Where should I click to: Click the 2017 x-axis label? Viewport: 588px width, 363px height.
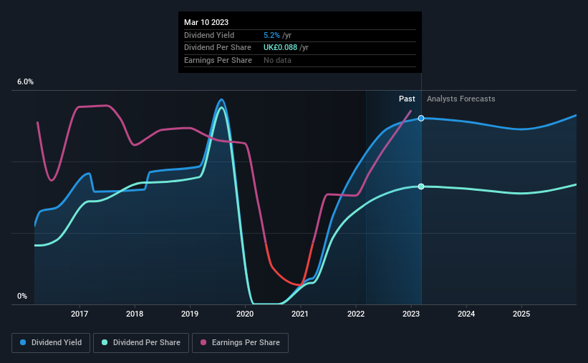pos(79,314)
